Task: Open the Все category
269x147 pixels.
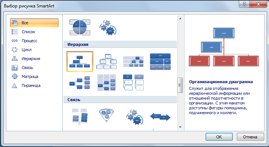Action: pyautogui.click(x=34, y=23)
